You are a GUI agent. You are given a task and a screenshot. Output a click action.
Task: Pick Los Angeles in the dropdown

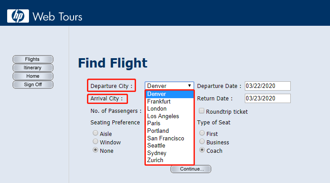163,116
